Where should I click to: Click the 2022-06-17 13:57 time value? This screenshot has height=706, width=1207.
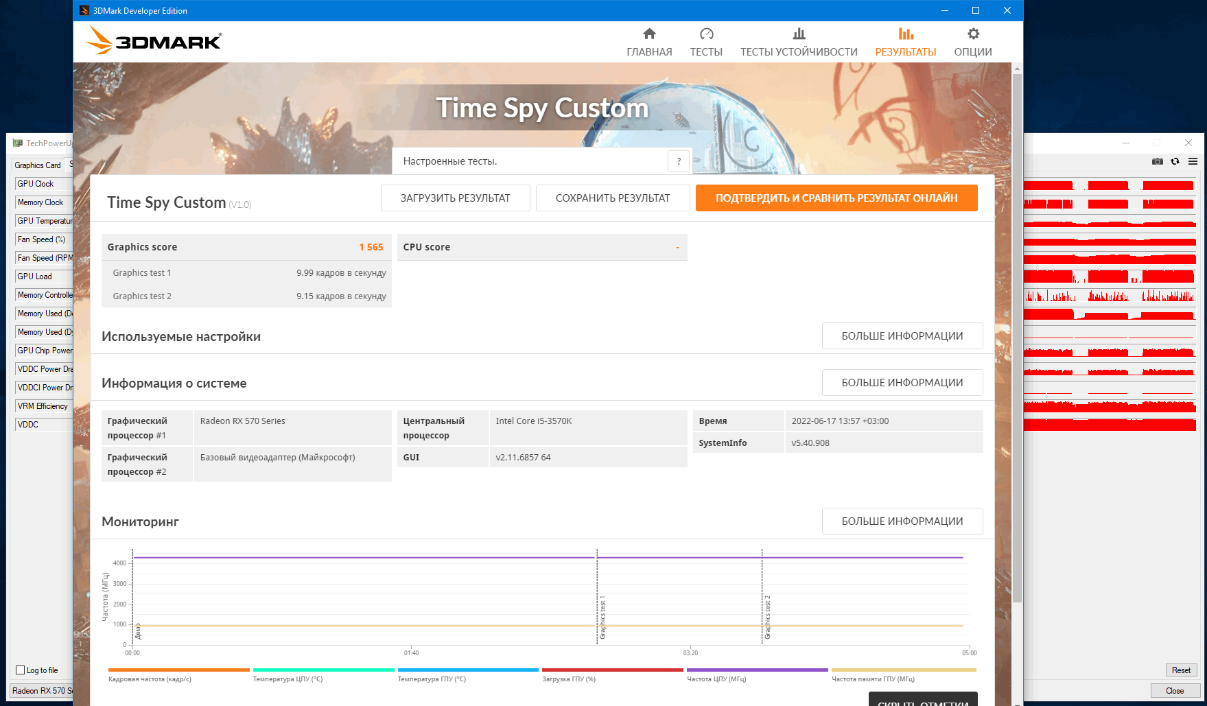click(840, 421)
